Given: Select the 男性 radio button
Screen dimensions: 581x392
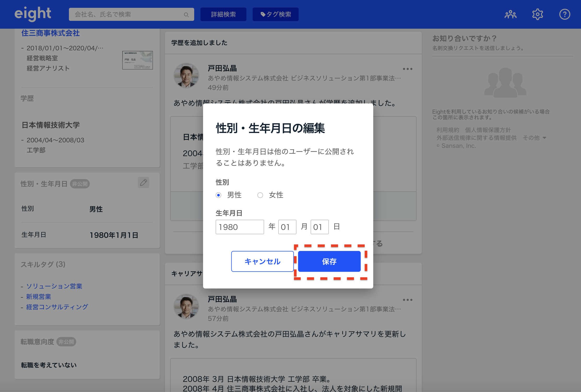Looking at the screenshot, I should 218,195.
